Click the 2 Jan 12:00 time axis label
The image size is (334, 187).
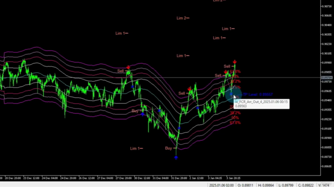click(196, 178)
